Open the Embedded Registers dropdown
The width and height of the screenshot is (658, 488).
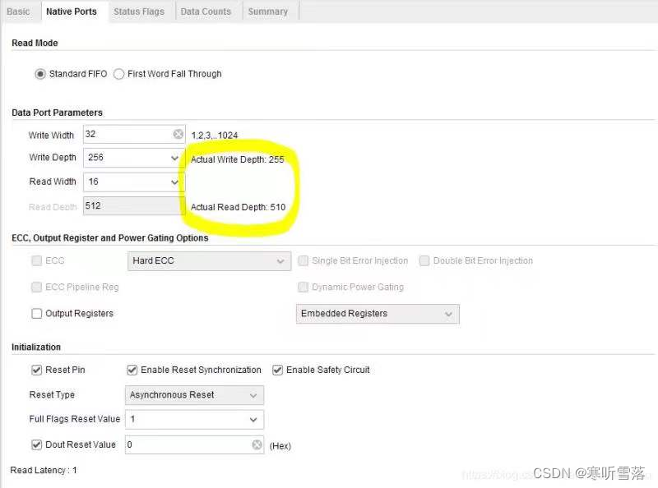378,314
